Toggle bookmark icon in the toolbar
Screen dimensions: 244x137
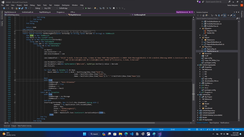[x=114, y=8]
